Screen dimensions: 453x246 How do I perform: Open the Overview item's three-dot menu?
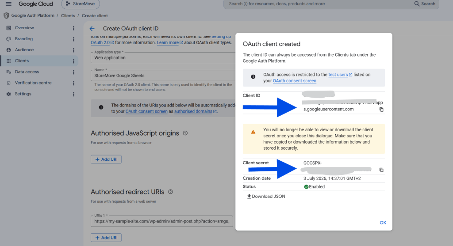click(x=73, y=28)
